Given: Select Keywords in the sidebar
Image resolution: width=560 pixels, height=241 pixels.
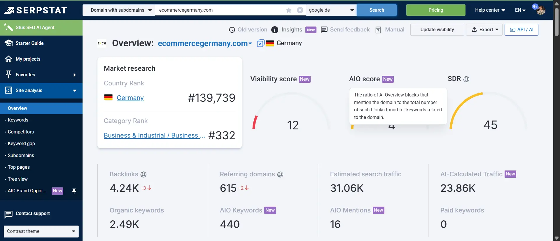Looking at the screenshot, I should [18, 120].
